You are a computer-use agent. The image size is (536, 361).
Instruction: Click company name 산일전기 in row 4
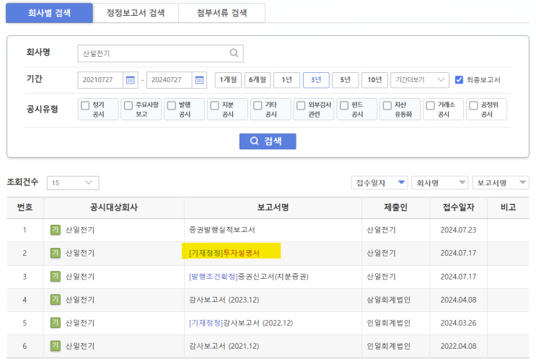[x=80, y=300]
